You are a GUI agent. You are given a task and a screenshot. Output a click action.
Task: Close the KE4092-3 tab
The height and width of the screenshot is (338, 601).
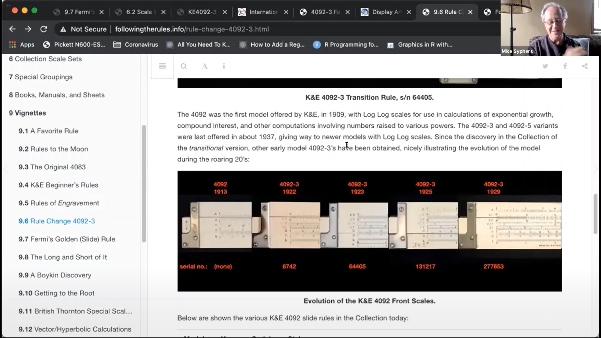click(x=225, y=12)
